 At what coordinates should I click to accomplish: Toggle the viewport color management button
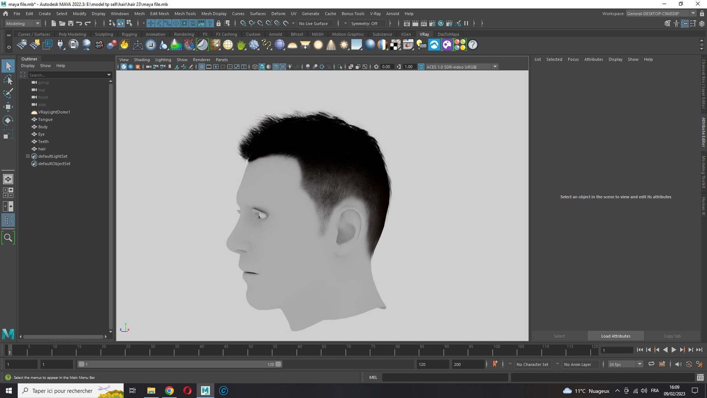click(x=421, y=67)
